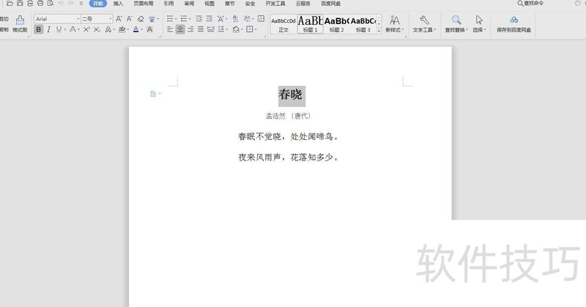Click the poem line 春眠不觉晓，处处闻啼鸟。

pos(289,136)
